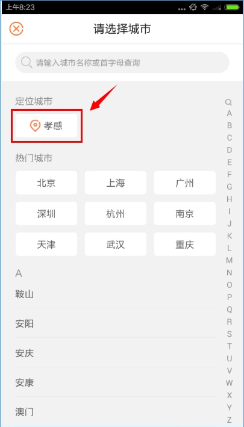Screen dimensions: 244x427
Task: Tap the search magnifier in alphabet index
Action: [x=228, y=102]
